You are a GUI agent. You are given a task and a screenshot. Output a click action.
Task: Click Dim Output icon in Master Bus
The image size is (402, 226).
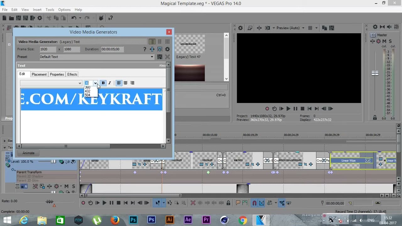[389, 27]
